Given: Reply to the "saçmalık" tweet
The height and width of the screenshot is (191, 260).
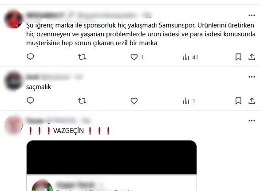Looking at the screenshot, I should [x=30, y=101].
